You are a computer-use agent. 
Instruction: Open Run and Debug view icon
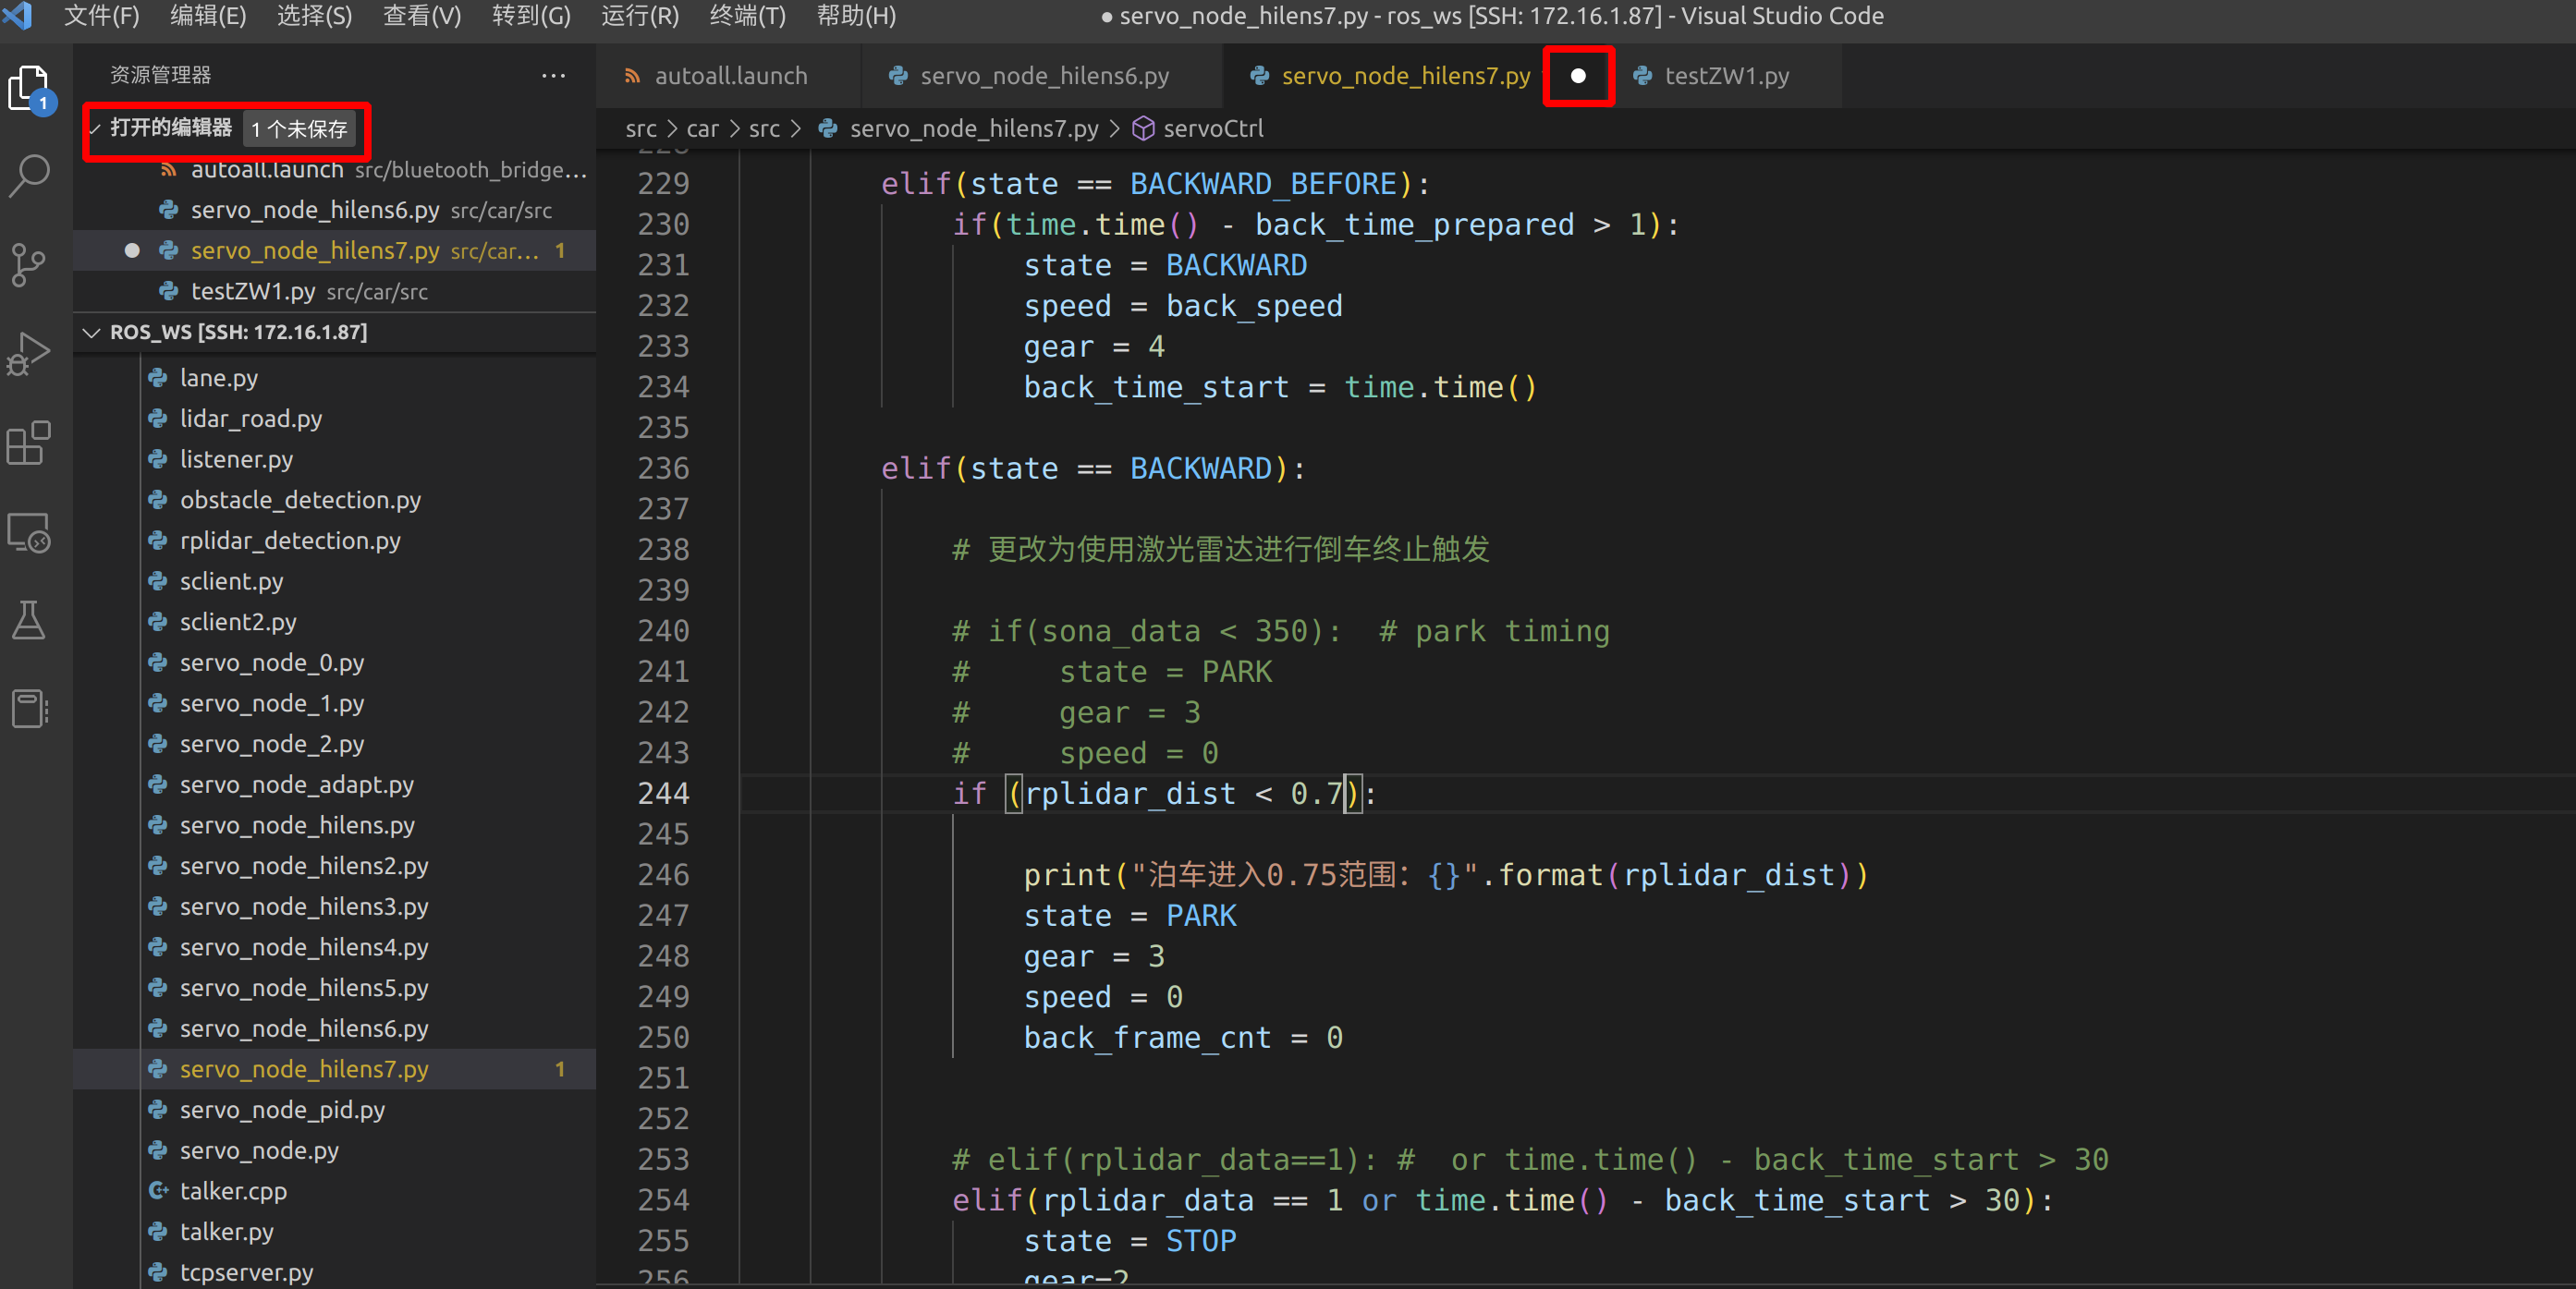(x=28, y=353)
